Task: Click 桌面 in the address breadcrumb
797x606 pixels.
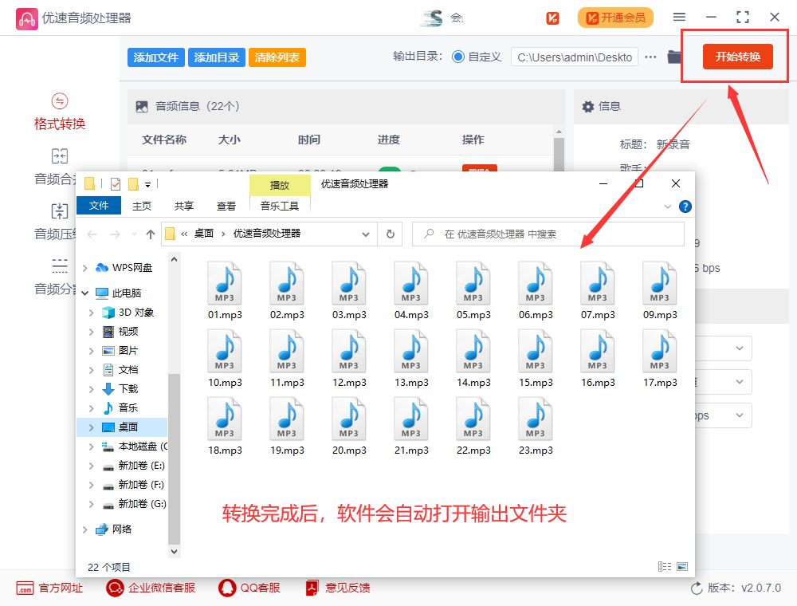Action: 204,234
